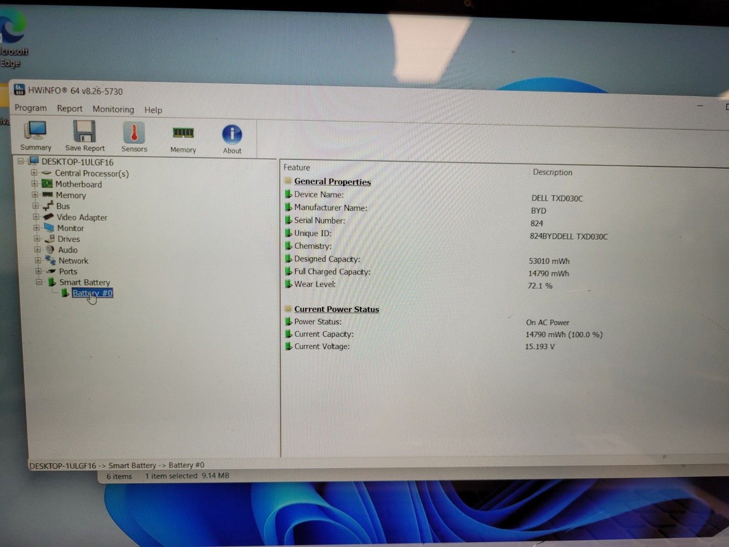Image resolution: width=729 pixels, height=547 pixels.
Task: Expand the Bus node
Action: (36, 206)
